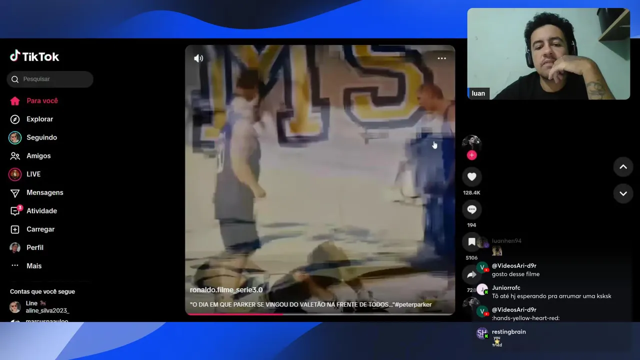Click the #peterparker hashtag
Viewport: 640px width, 360px height.
point(413,304)
